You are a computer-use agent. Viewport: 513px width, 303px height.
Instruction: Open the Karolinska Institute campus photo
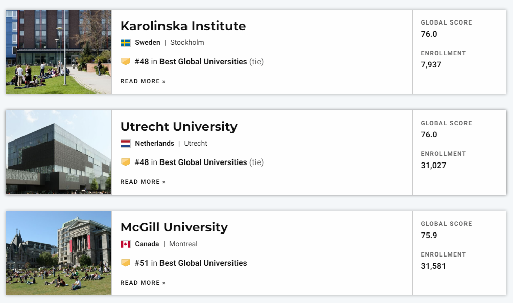(59, 52)
